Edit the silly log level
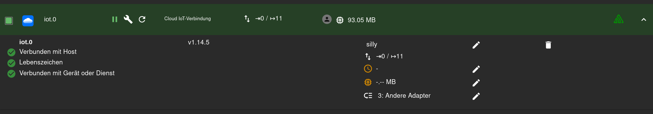 [476, 45]
